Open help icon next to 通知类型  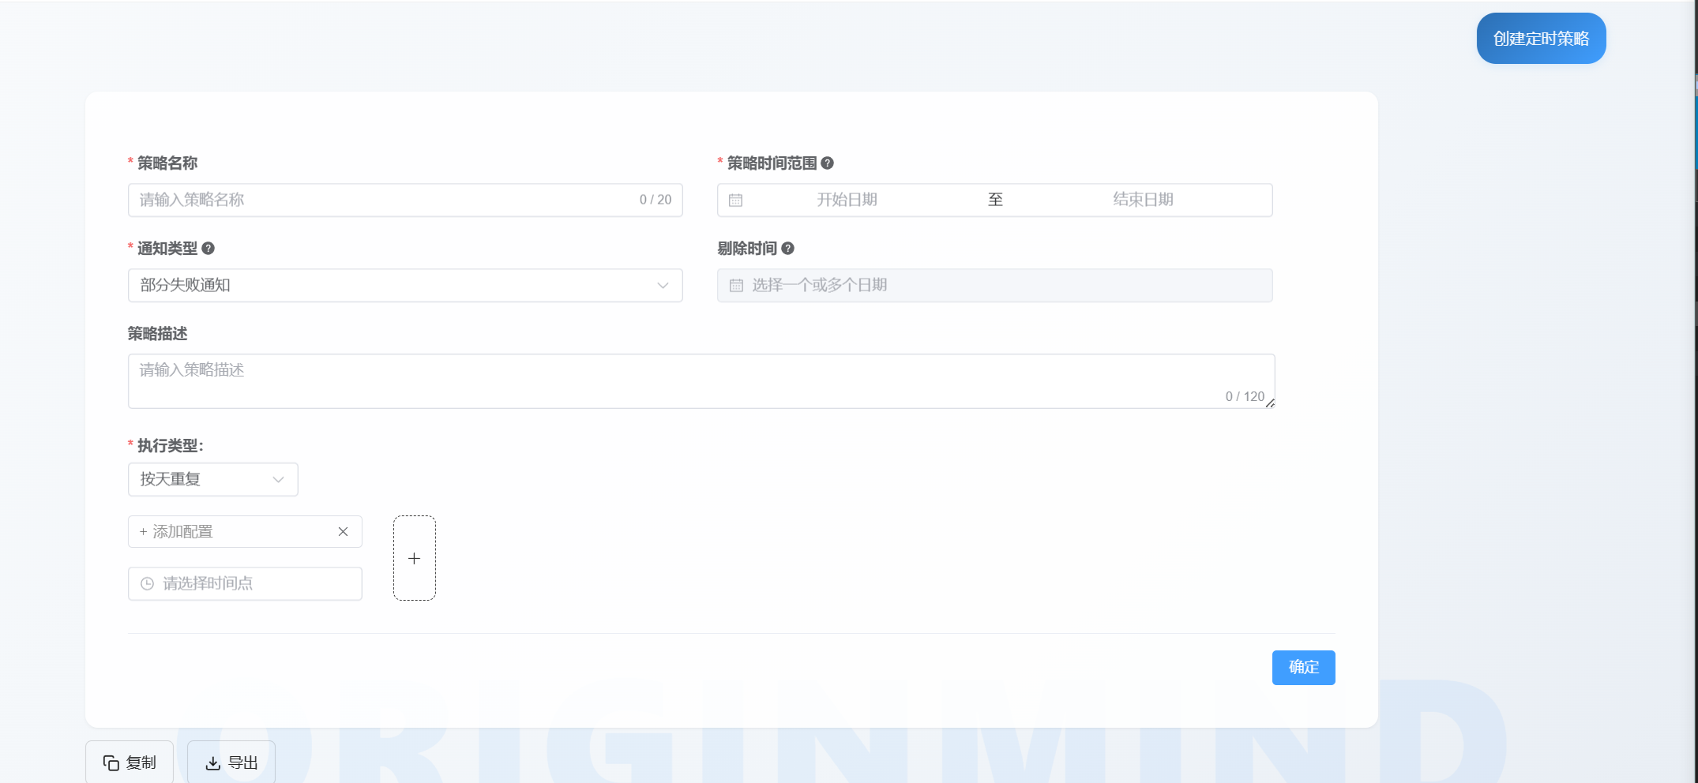(x=208, y=249)
